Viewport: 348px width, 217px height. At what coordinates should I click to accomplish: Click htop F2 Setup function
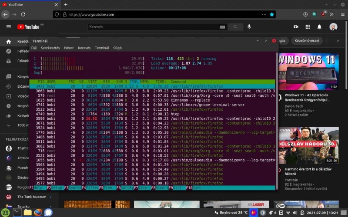pyautogui.click(x=56, y=188)
